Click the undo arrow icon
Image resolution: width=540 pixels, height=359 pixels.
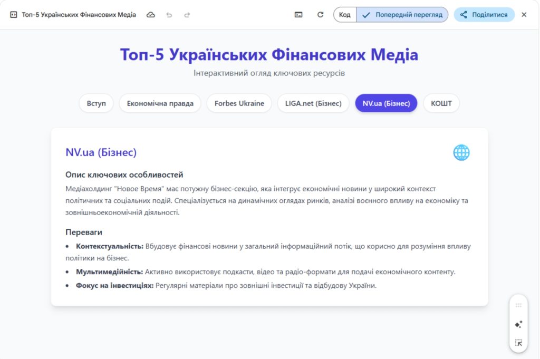coord(169,14)
